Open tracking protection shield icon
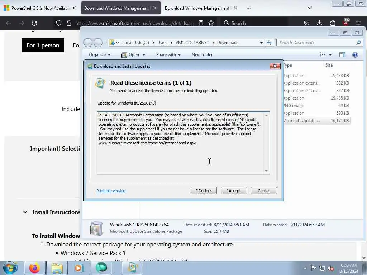The width and height of the screenshot is (367, 275). 59,23
